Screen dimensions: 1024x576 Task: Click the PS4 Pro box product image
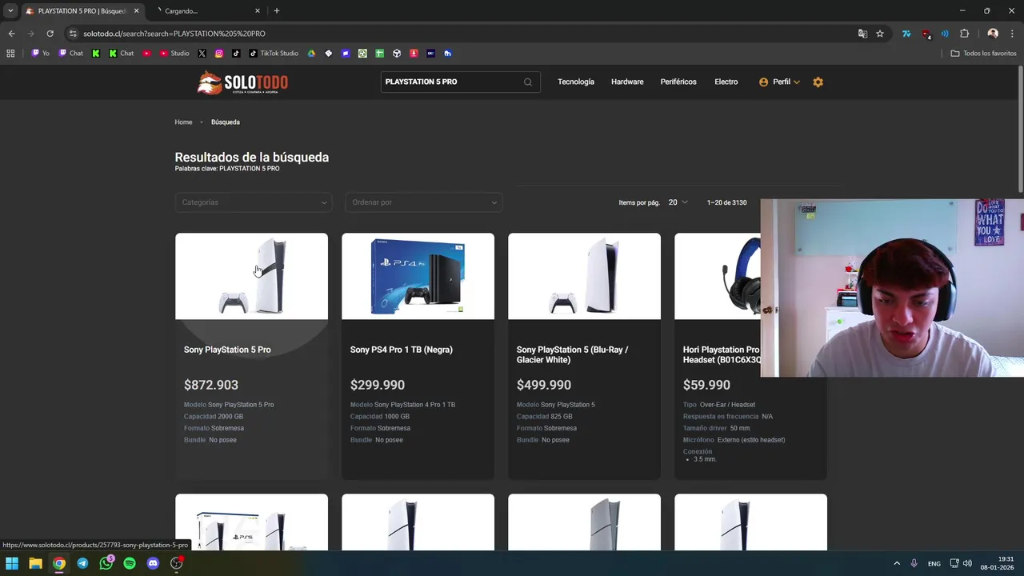pyautogui.click(x=418, y=276)
